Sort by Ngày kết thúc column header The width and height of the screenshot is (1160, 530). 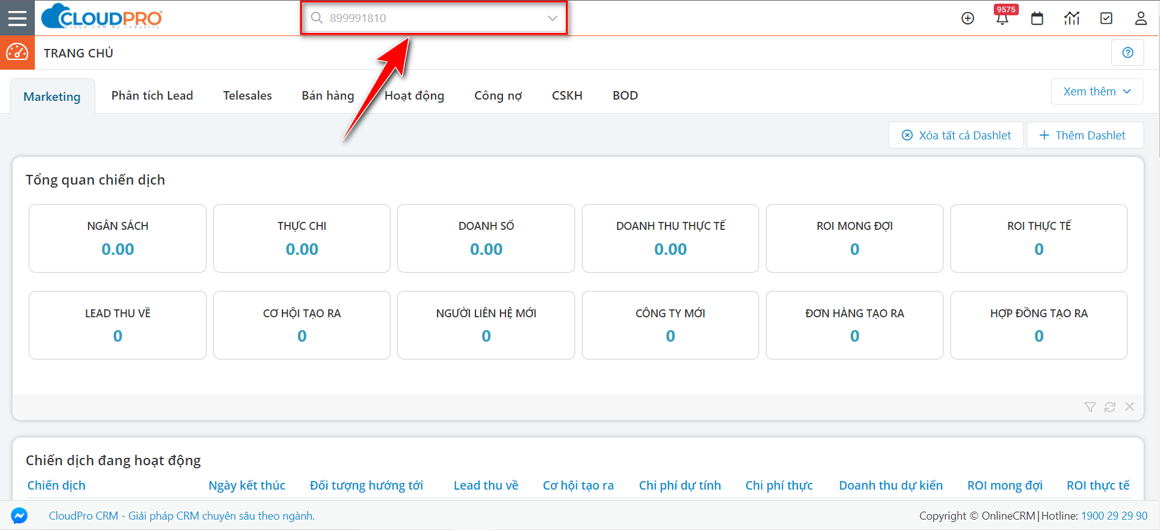coord(247,485)
